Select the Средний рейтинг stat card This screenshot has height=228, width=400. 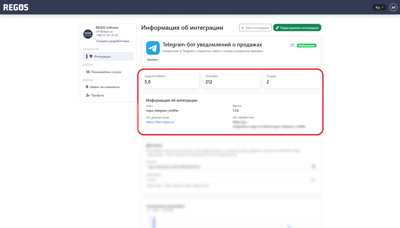pos(170,80)
